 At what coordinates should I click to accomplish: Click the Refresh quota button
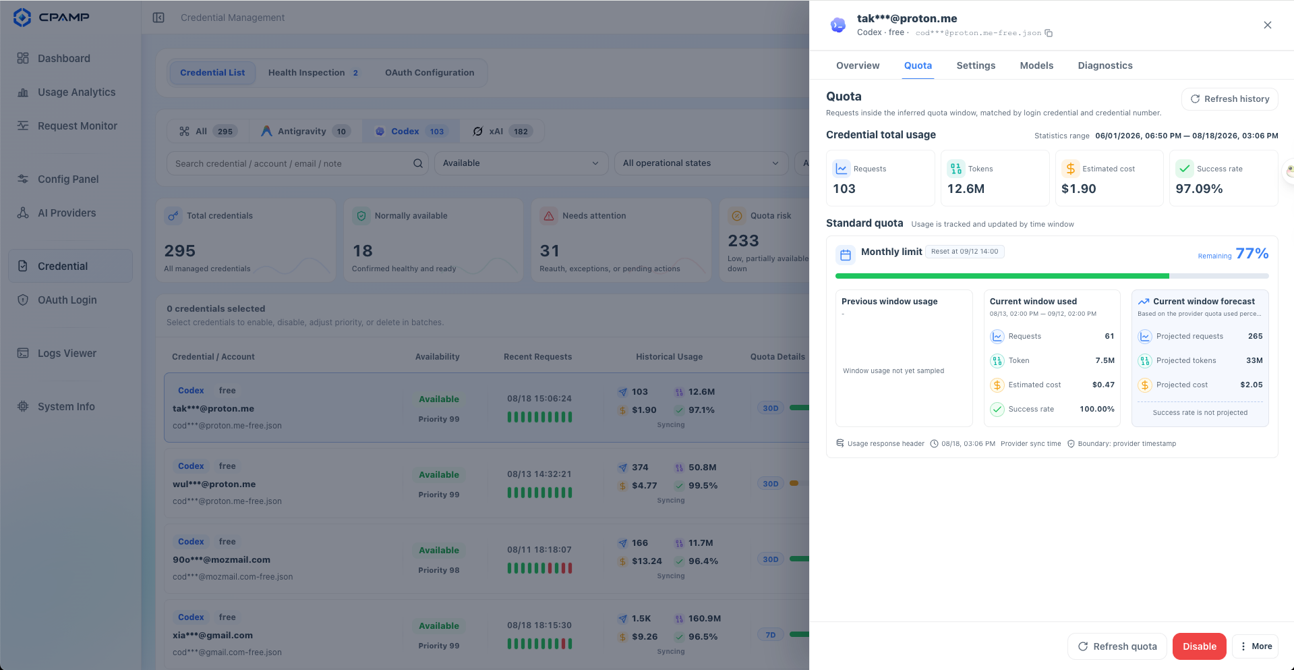click(1117, 646)
